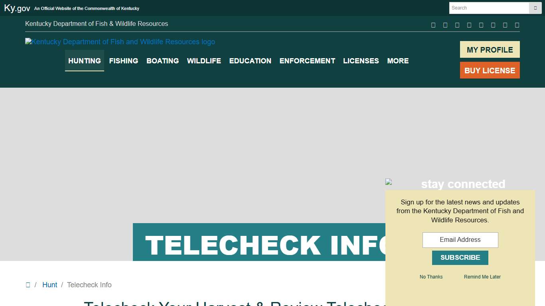Click the search icon in the top bar
This screenshot has width=545, height=306.
pyautogui.click(x=535, y=8)
